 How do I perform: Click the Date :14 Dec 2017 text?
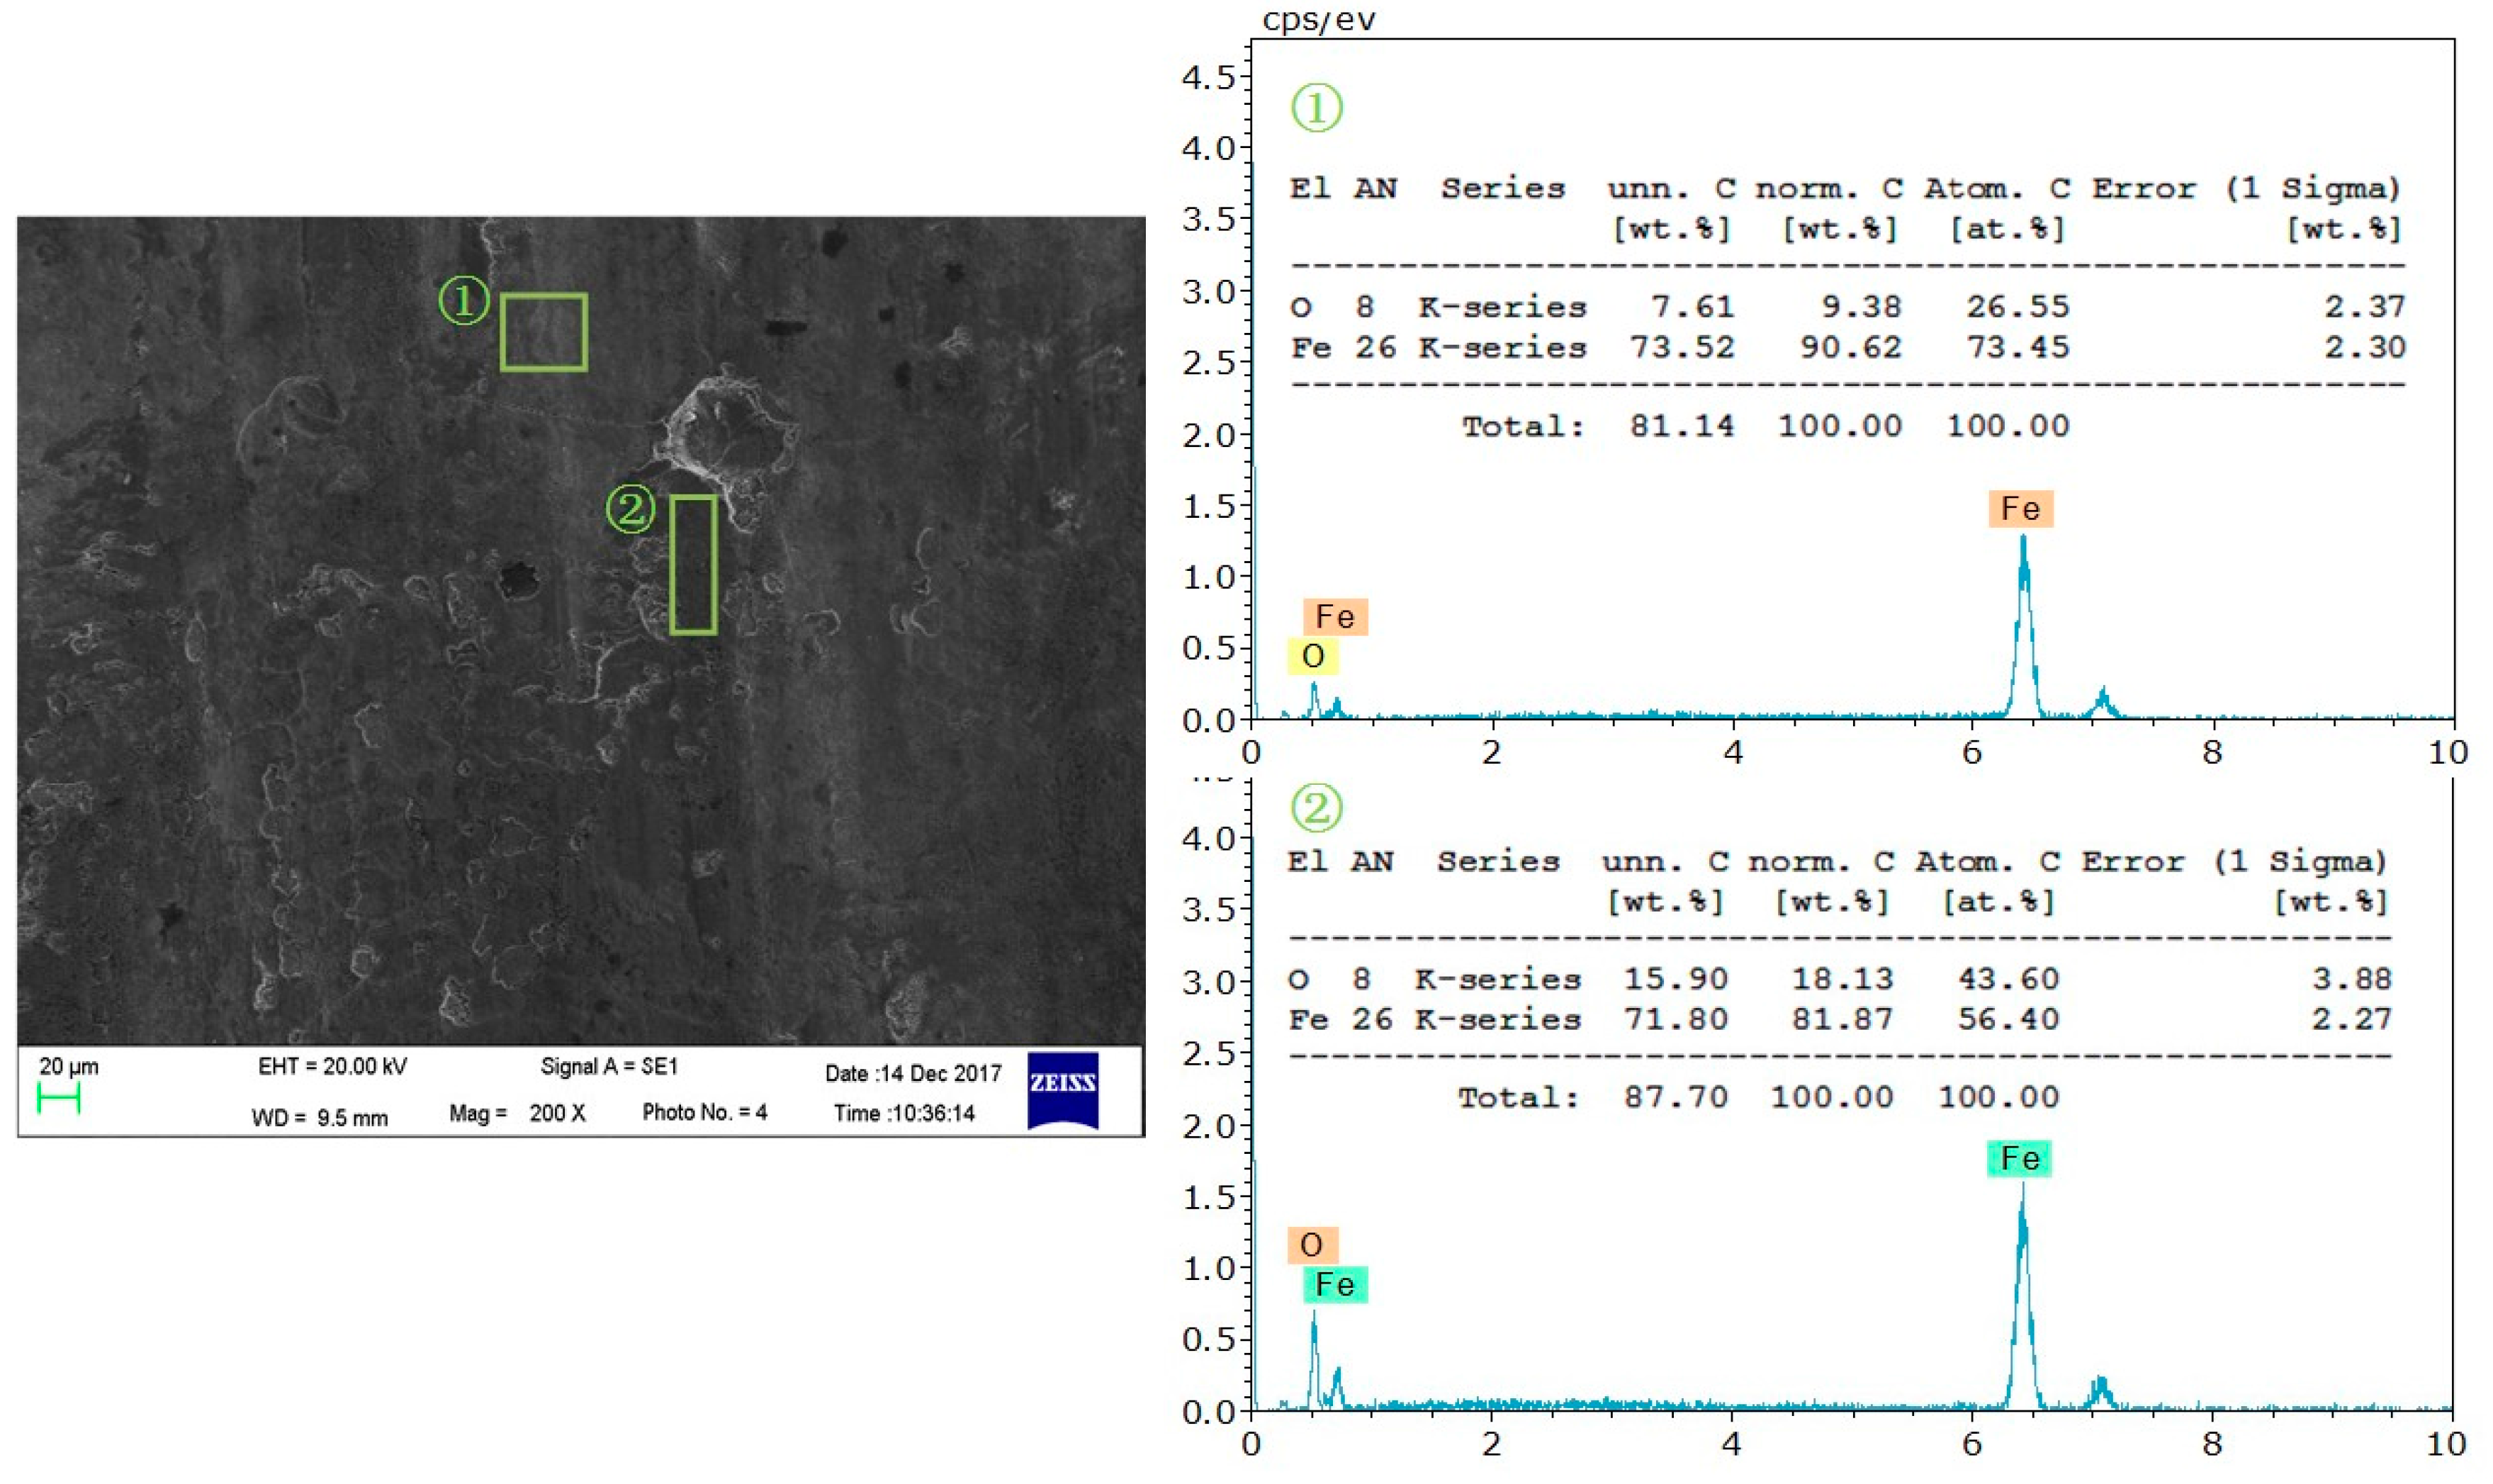click(x=912, y=1073)
